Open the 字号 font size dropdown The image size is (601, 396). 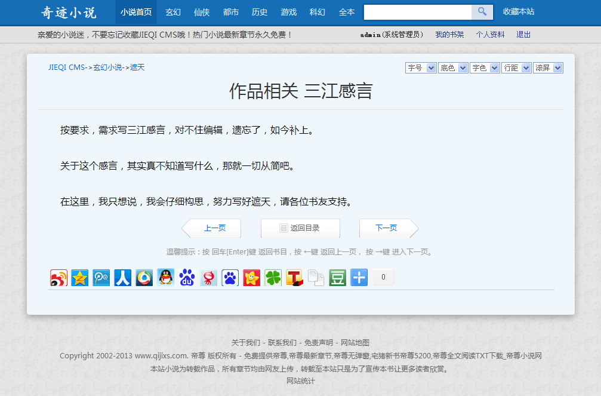click(x=421, y=68)
